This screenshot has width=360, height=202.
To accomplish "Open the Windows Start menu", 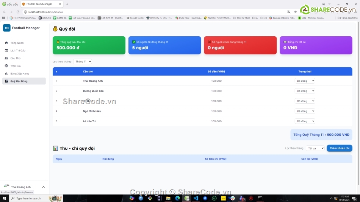I will (5, 198).
